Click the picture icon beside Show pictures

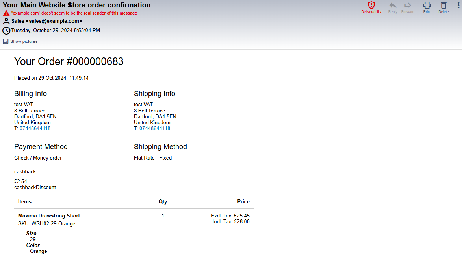6,41
